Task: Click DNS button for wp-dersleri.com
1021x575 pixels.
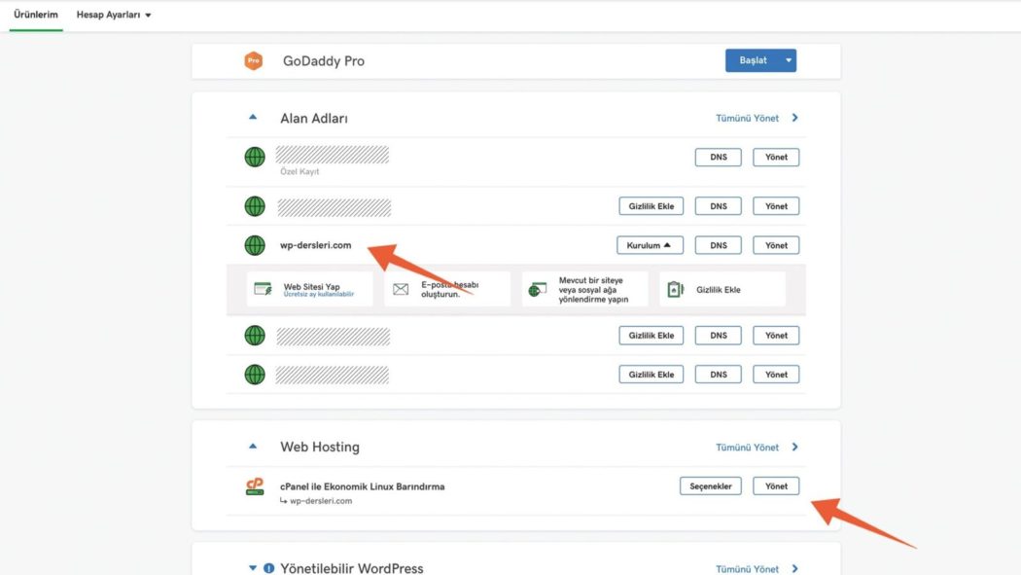Action: pos(719,245)
